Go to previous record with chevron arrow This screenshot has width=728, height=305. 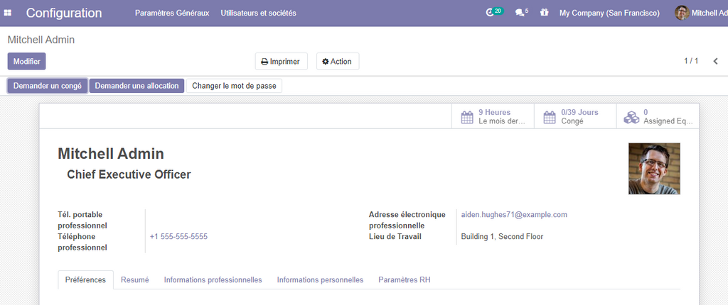tap(715, 62)
